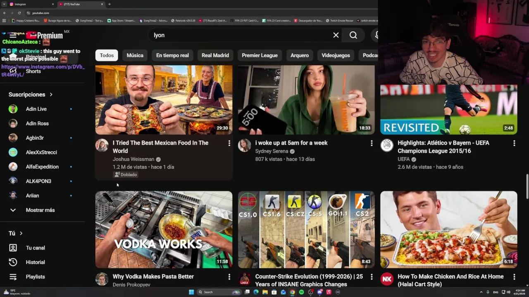Click Denis Prokopyev channel avatar
The width and height of the screenshot is (529, 297).
pos(102,279)
